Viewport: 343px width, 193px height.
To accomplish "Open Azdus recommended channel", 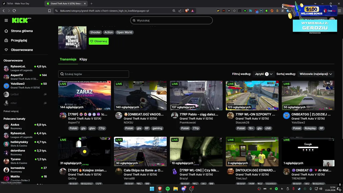I will (25, 127).
